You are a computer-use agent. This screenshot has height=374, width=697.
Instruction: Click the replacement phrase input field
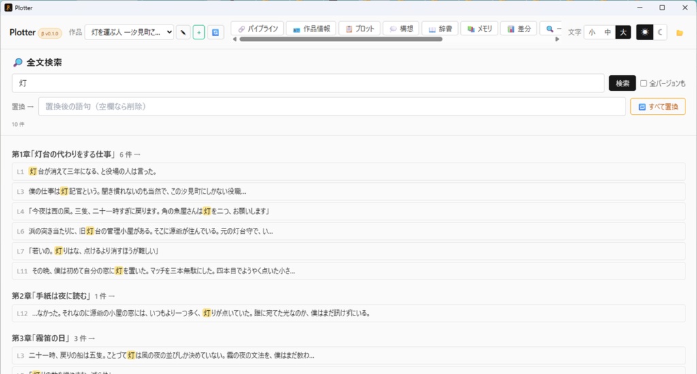pyautogui.click(x=332, y=107)
